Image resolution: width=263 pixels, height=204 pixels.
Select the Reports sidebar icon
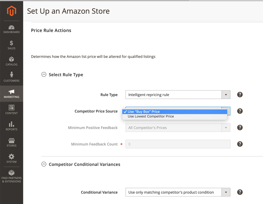[12, 127]
